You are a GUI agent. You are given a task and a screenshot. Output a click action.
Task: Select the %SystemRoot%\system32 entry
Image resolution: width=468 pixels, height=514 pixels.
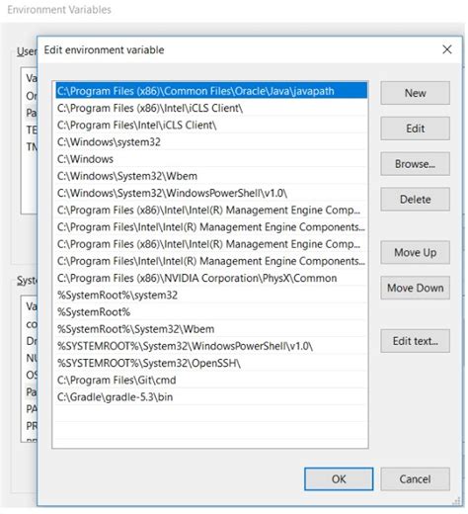point(211,295)
